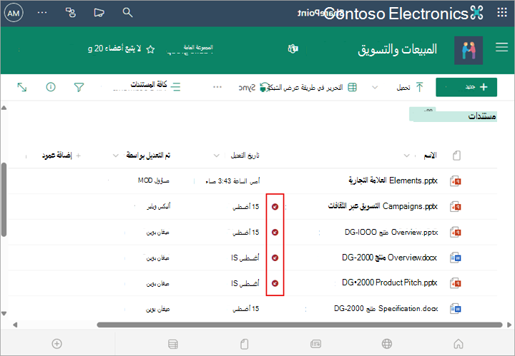The height and width of the screenshot is (356, 515).
Task: Click MOD modifier name in Elements row
Action: coord(154,180)
